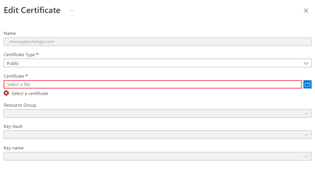Image resolution: width=315 pixels, height=169 pixels.
Task: Click the Name label text
Action: 10,33
